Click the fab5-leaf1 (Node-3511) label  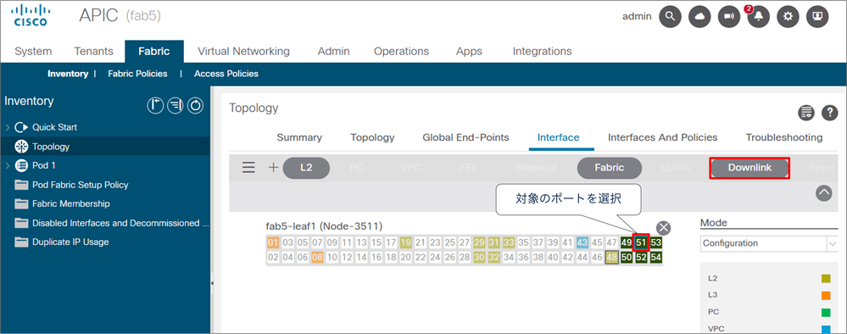[x=324, y=225]
